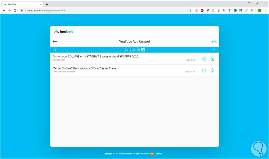This screenshot has height=159, width=269.
Task: Go back using FamiSafe back arrow
Action: click(x=55, y=42)
